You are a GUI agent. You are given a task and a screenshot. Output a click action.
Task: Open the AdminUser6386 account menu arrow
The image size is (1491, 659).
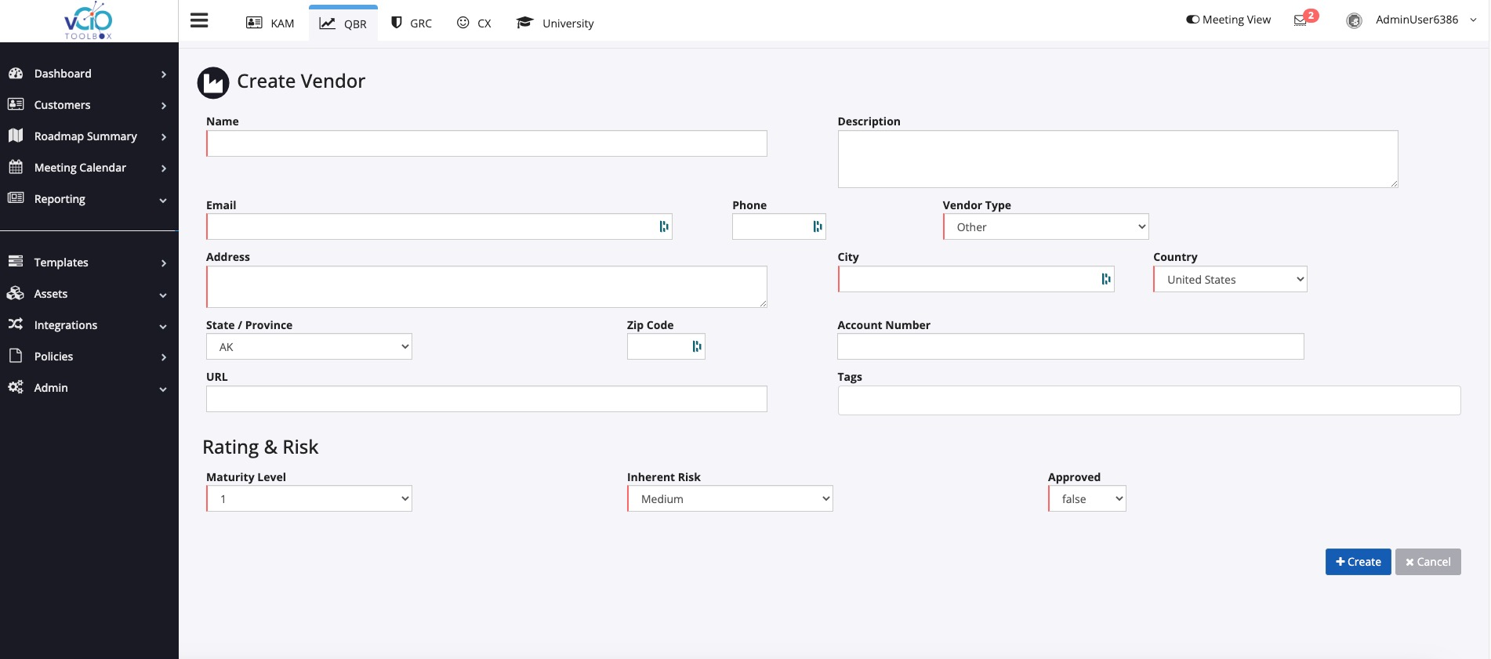[x=1473, y=20]
